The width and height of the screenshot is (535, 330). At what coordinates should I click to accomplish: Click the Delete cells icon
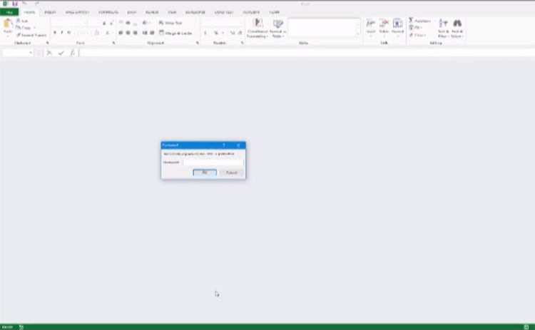(384, 24)
